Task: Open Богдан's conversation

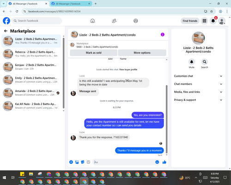Action: point(31,67)
